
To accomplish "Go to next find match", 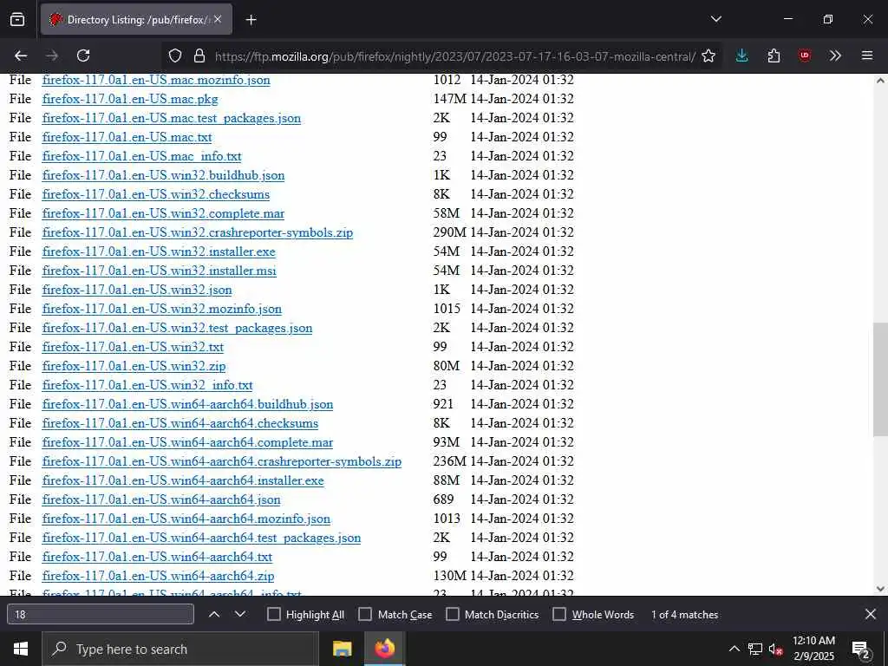I will tap(240, 614).
